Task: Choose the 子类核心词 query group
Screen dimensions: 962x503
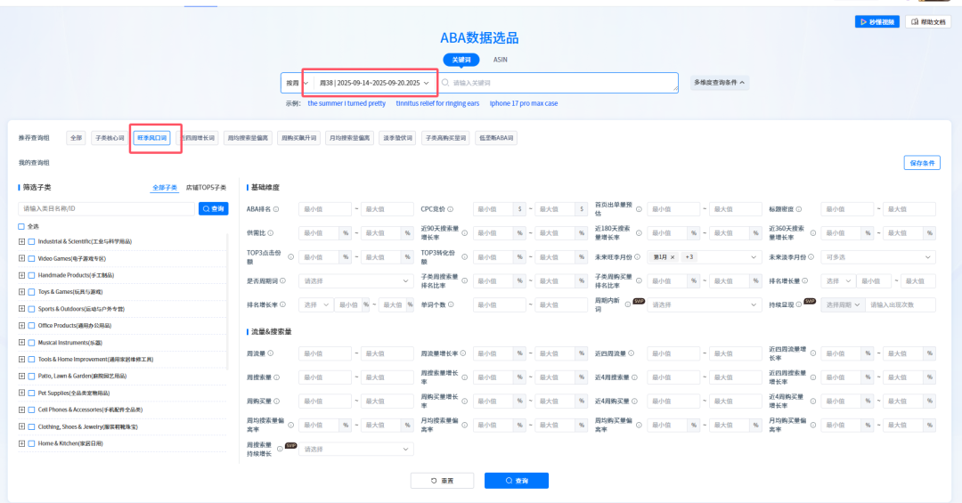Action: [x=110, y=138]
